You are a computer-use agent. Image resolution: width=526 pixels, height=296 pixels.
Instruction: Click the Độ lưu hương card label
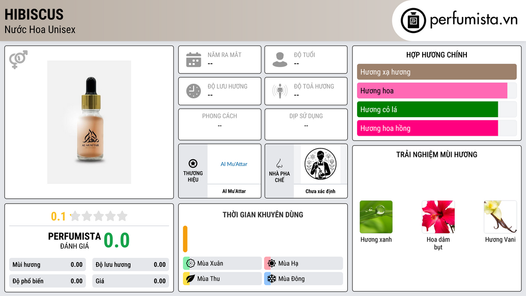tap(228, 86)
